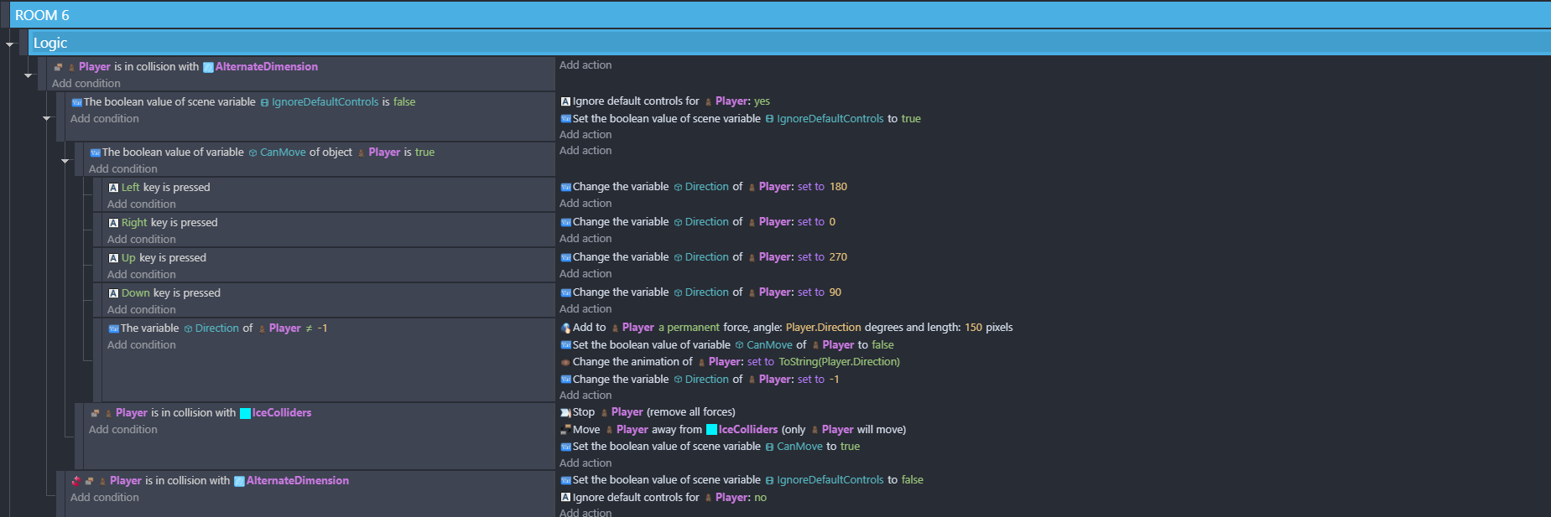Click keyboard icon of Down key pressed condition
Viewport: 1551px width, 517px height.
pos(113,293)
